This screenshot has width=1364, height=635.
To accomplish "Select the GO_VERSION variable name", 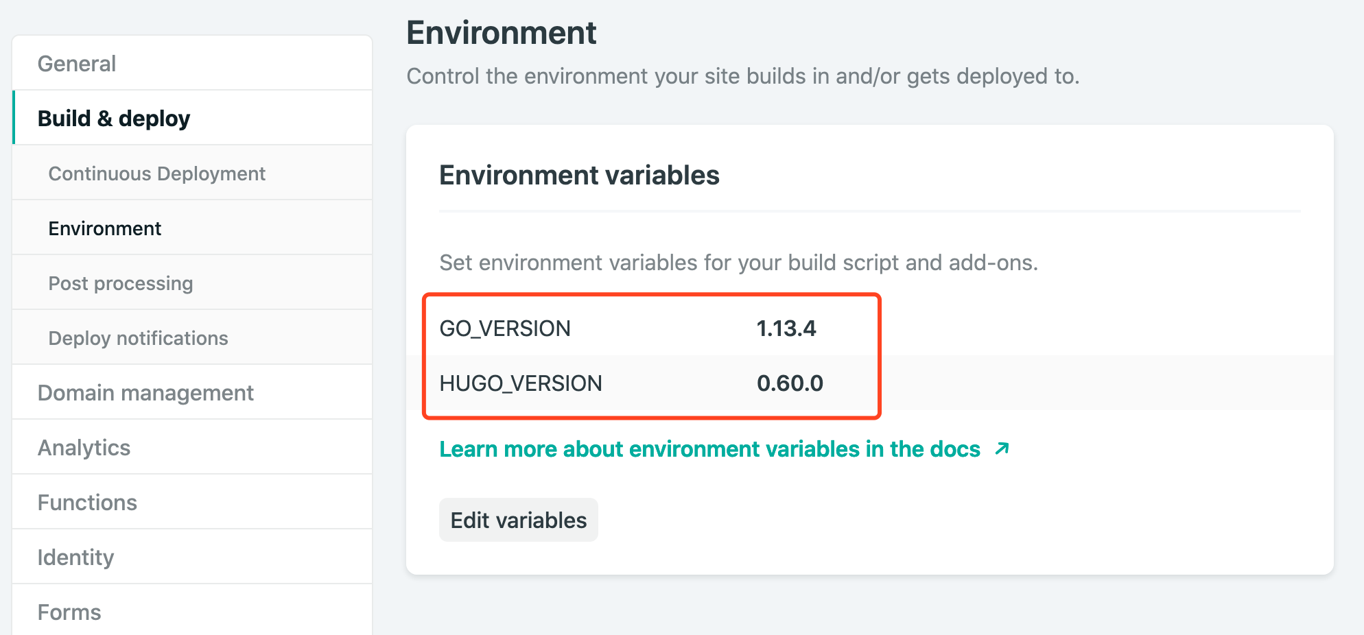I will point(505,328).
